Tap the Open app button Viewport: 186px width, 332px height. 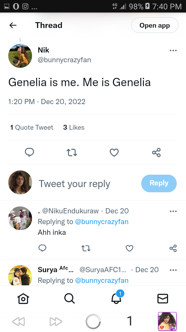[x=155, y=25]
